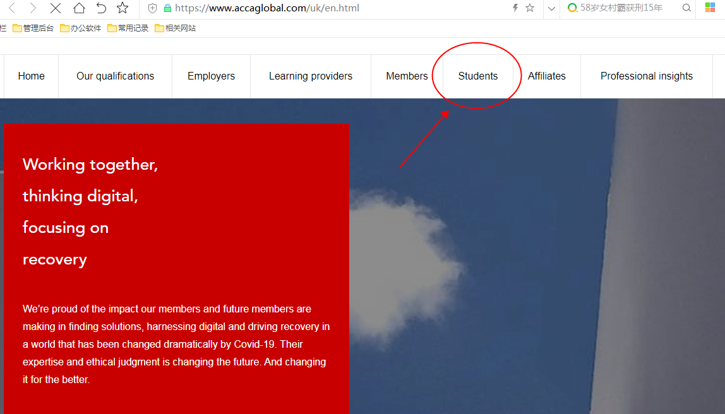The width and height of the screenshot is (725, 414).
Task: Open the colorful apps grid icon
Action: (x=710, y=8)
